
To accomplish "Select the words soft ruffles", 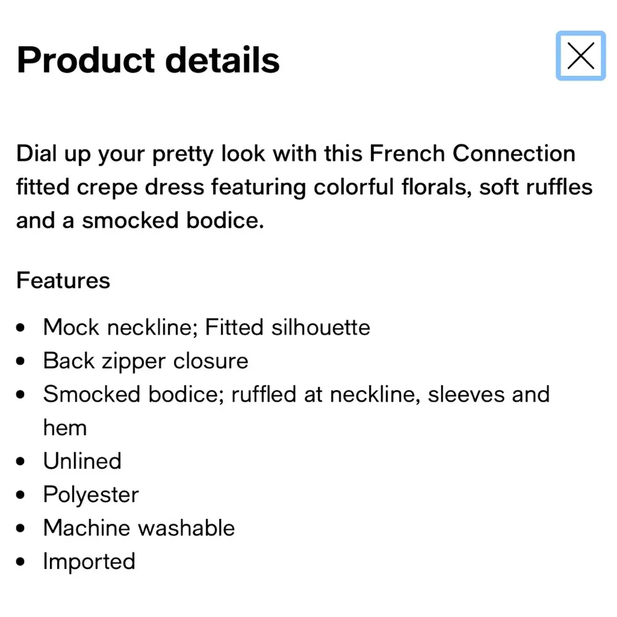I will (x=536, y=187).
